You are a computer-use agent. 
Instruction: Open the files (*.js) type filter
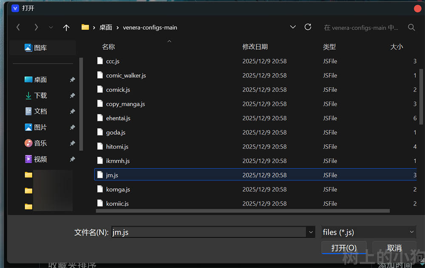(368, 232)
